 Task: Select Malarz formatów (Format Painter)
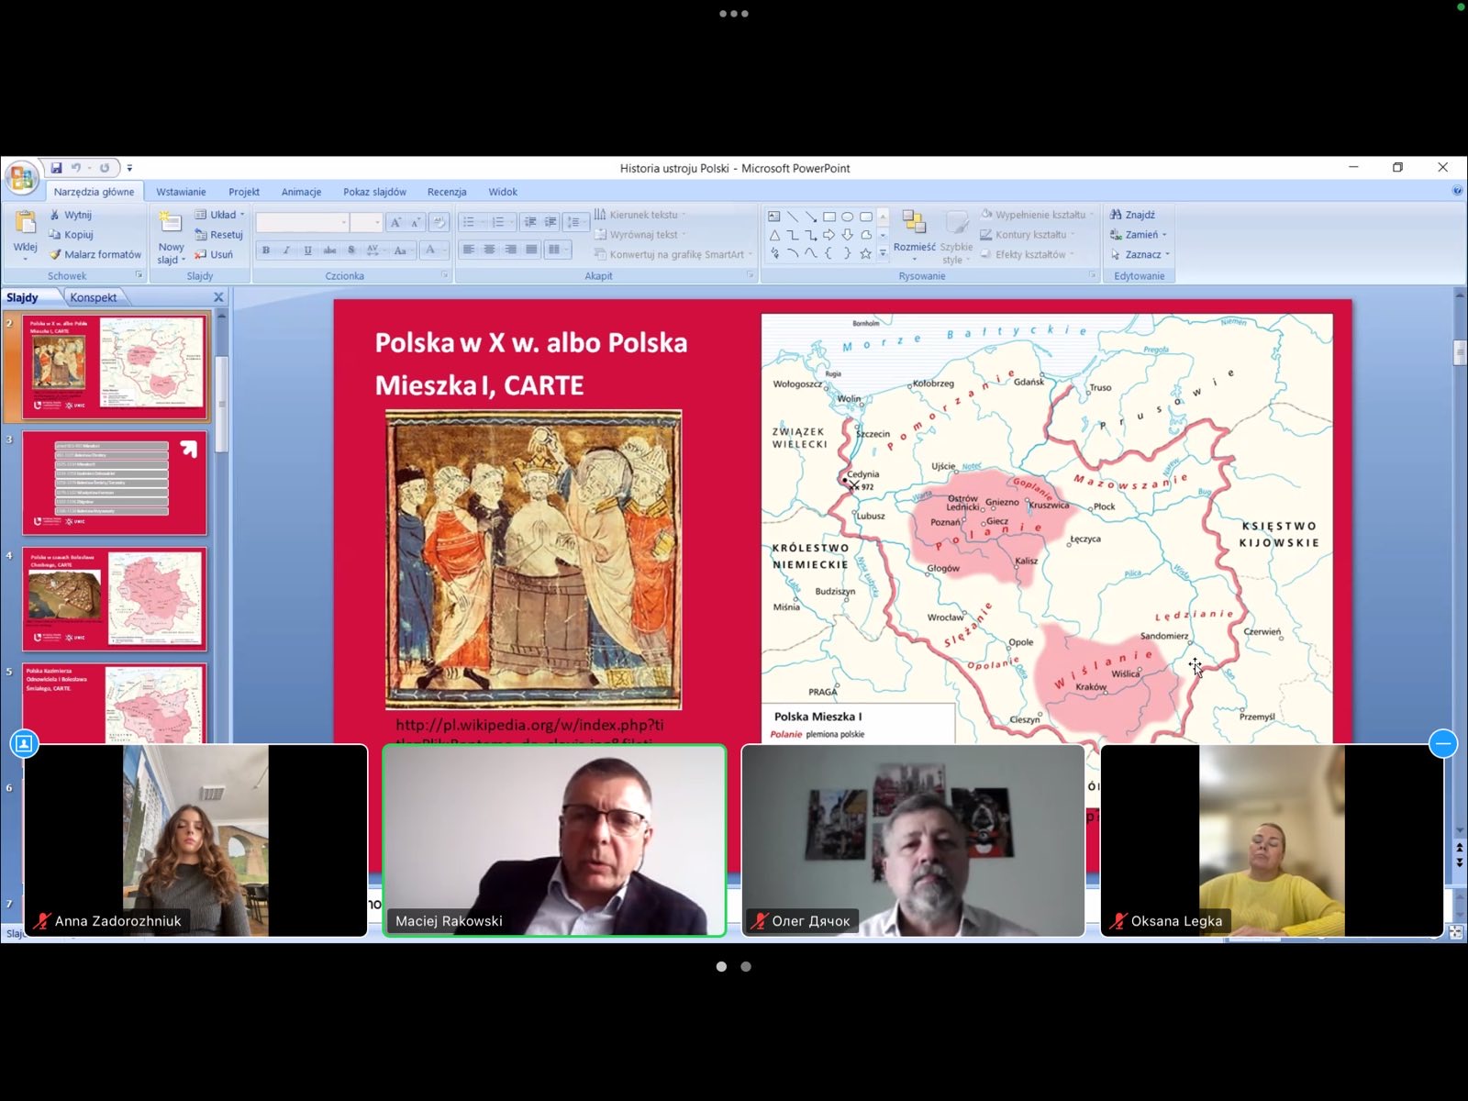95,254
